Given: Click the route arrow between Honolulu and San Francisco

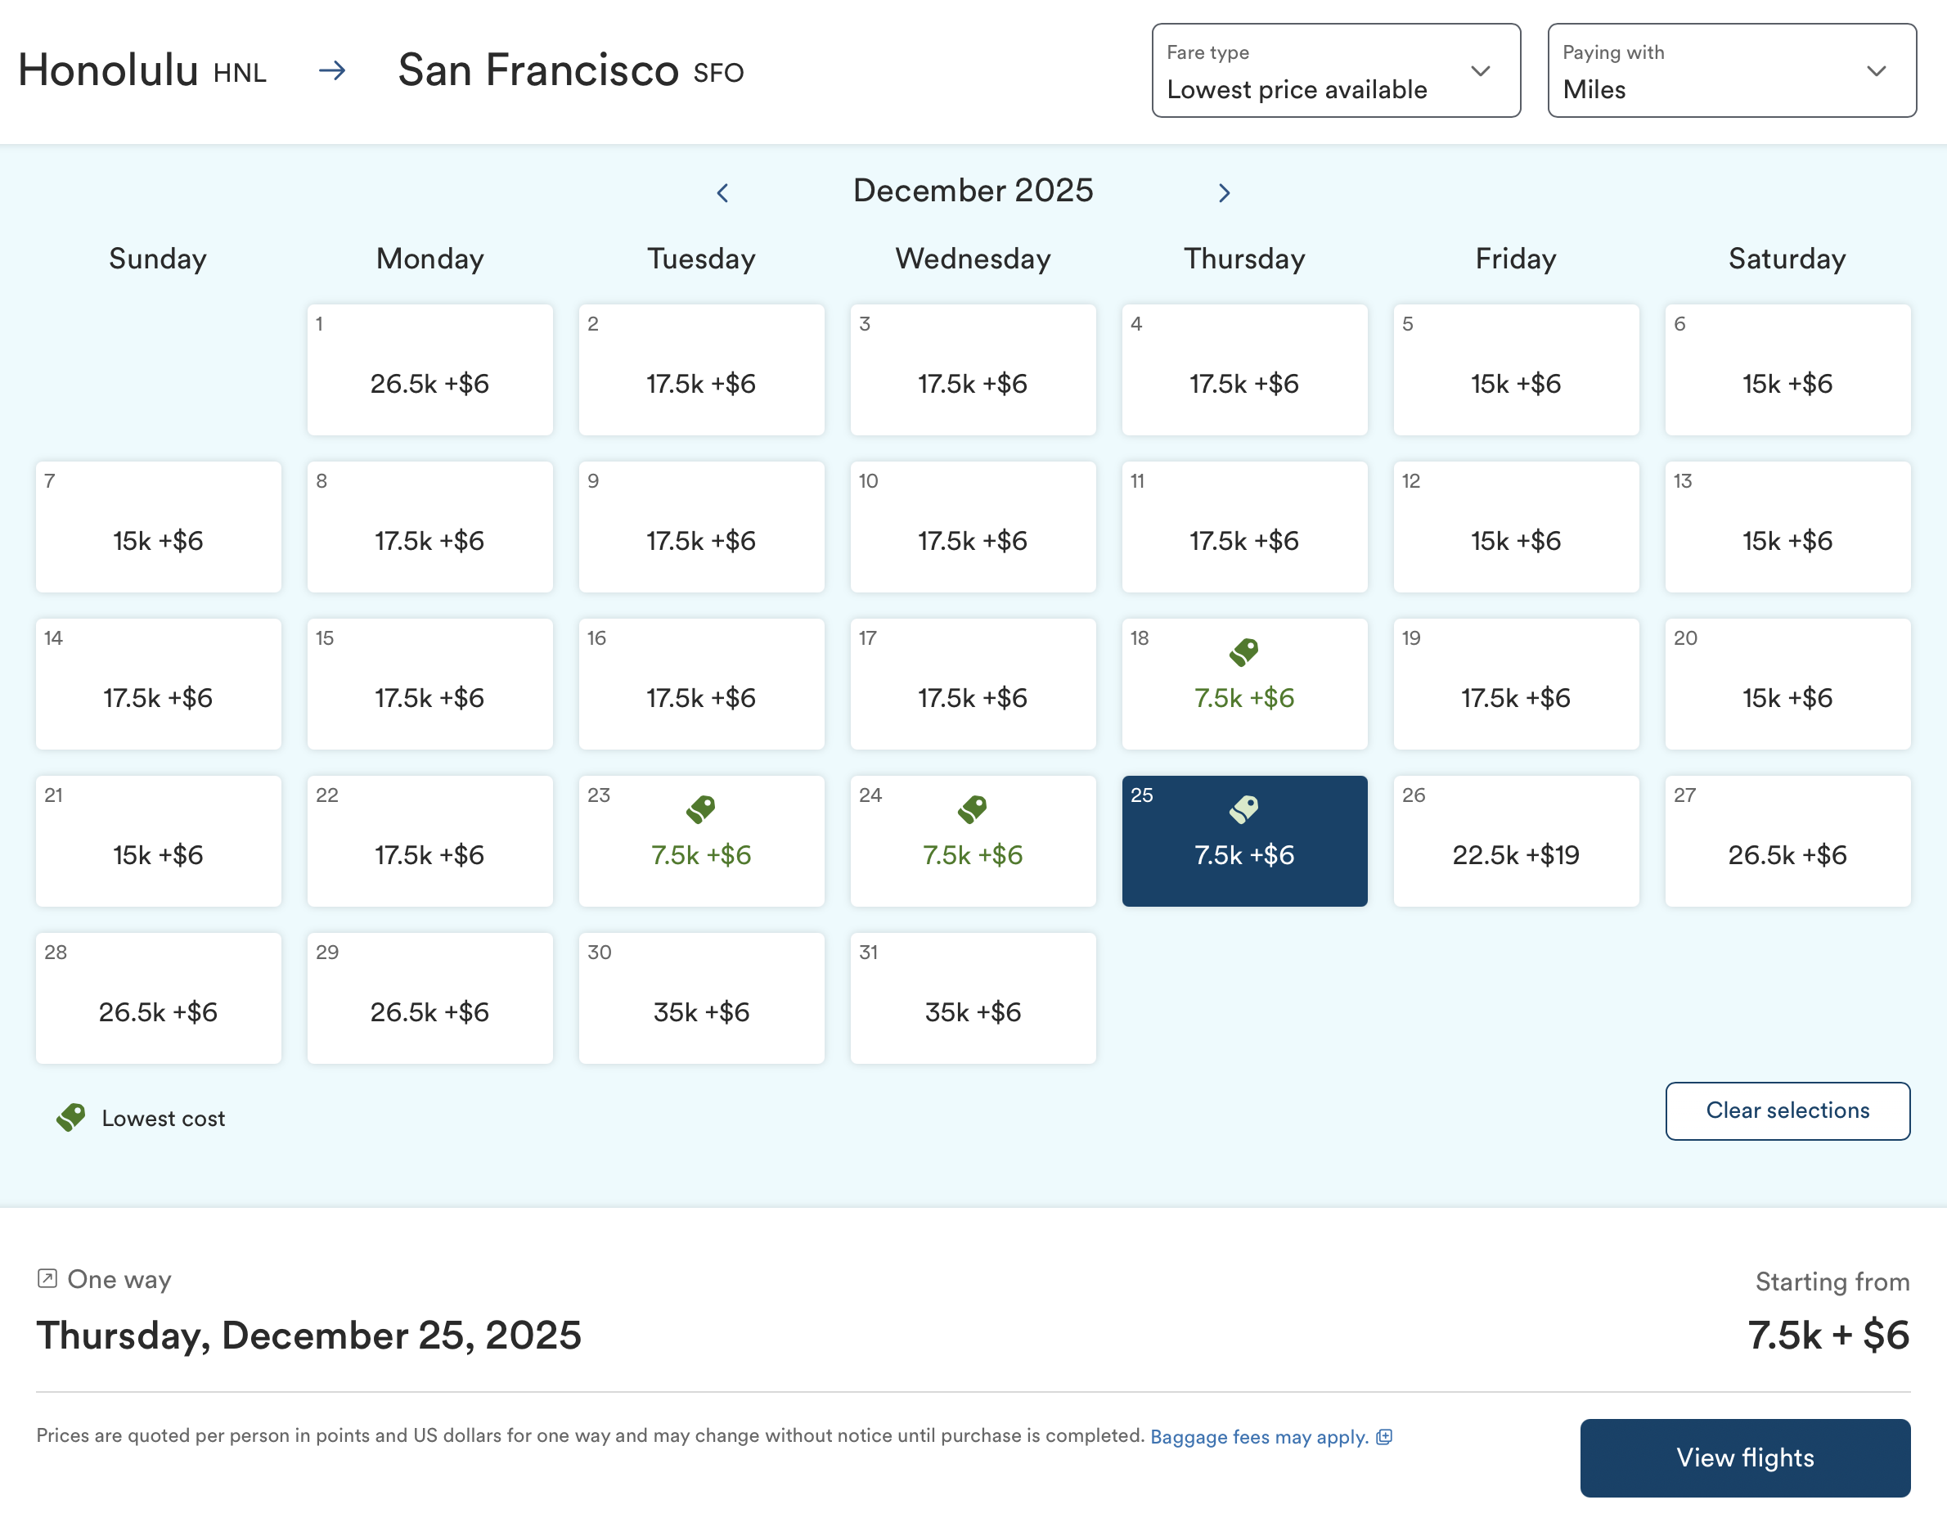Looking at the screenshot, I should click(x=332, y=70).
